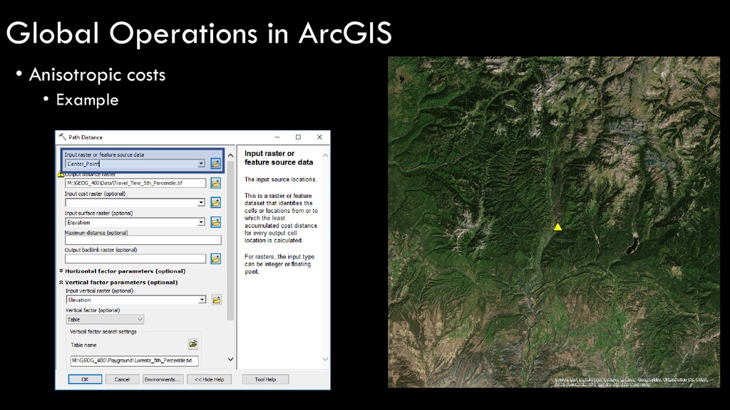Open the Input cost raster dropdown
Viewport: 730px width, 410px height.
[x=201, y=203]
